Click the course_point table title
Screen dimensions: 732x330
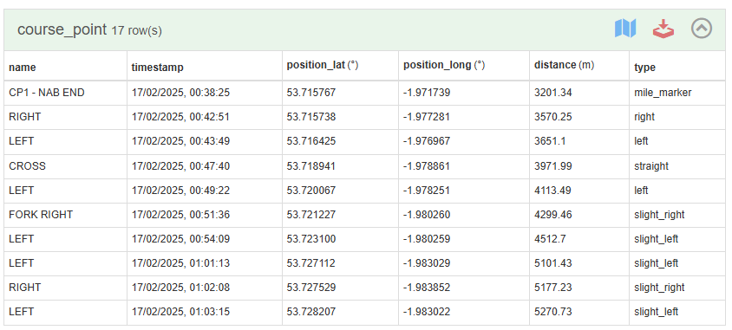pos(62,29)
